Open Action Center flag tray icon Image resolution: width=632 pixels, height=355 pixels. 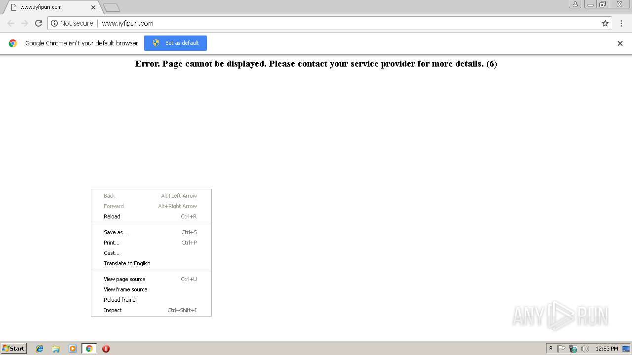click(561, 349)
